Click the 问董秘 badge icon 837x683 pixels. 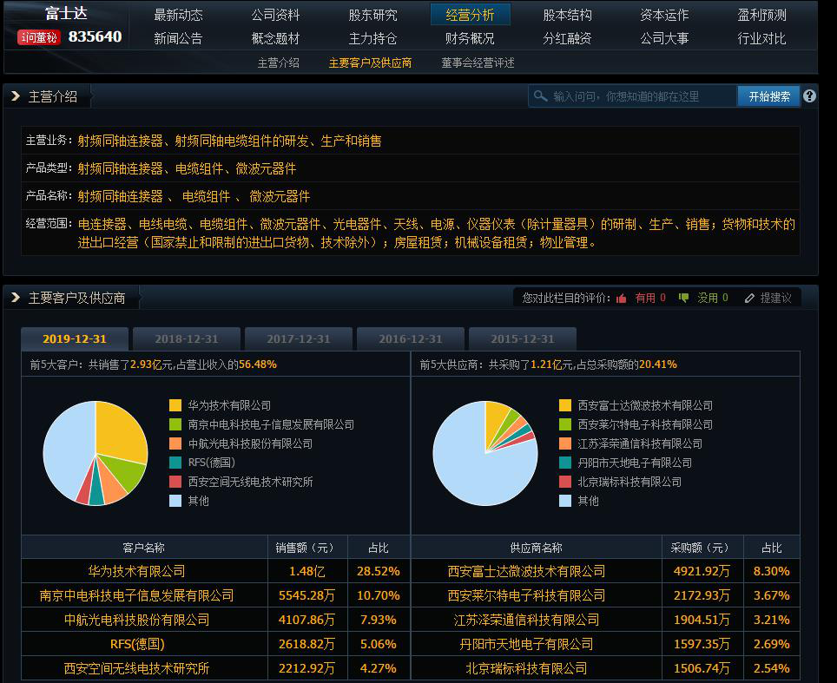(x=38, y=36)
